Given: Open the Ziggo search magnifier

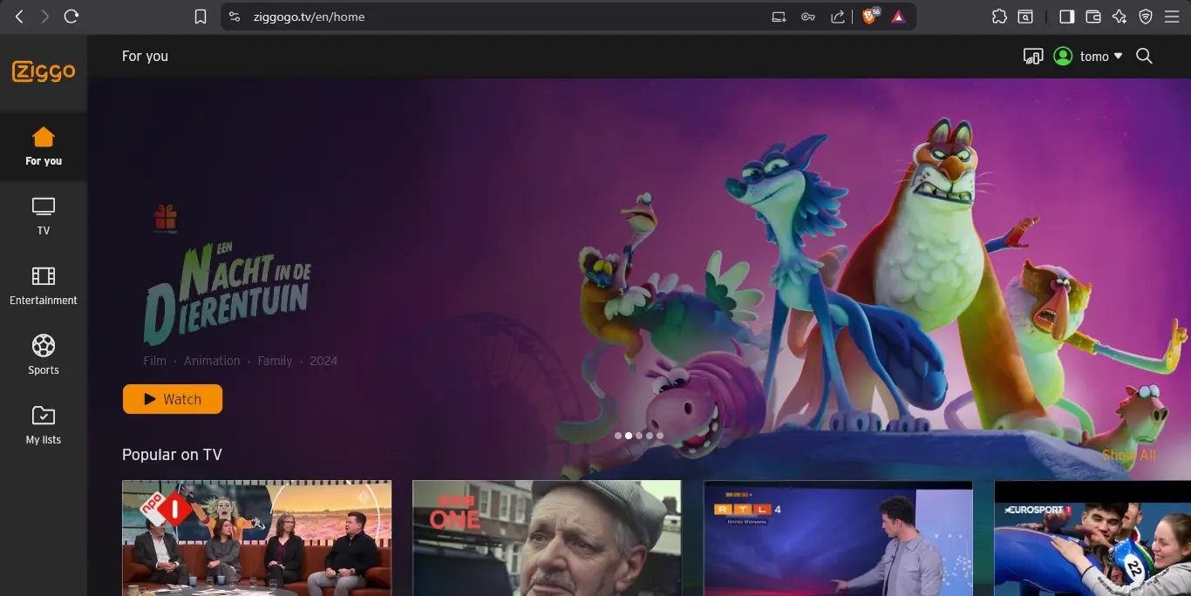Looking at the screenshot, I should (x=1145, y=56).
